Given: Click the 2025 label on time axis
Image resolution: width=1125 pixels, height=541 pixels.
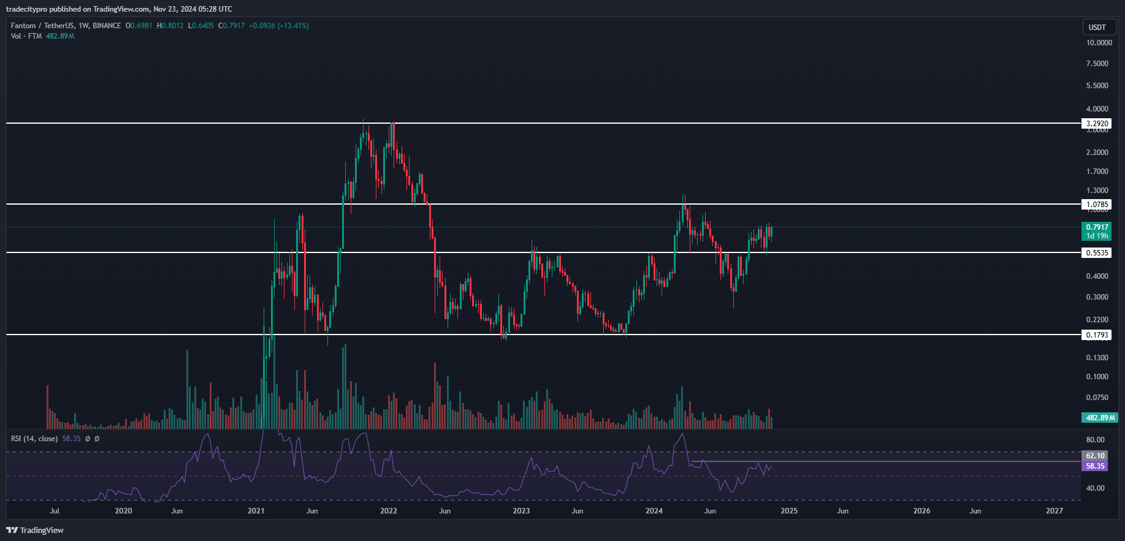Looking at the screenshot, I should [789, 511].
